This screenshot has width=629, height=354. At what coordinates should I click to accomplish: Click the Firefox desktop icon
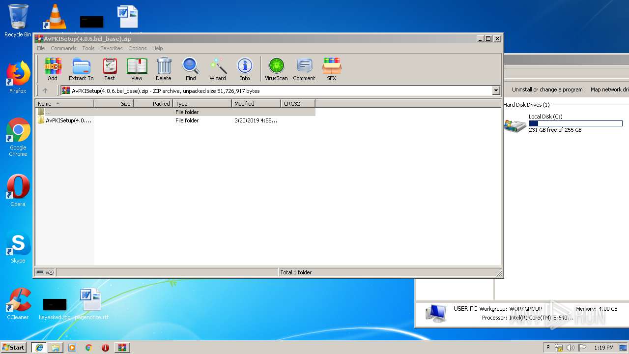tap(18, 77)
